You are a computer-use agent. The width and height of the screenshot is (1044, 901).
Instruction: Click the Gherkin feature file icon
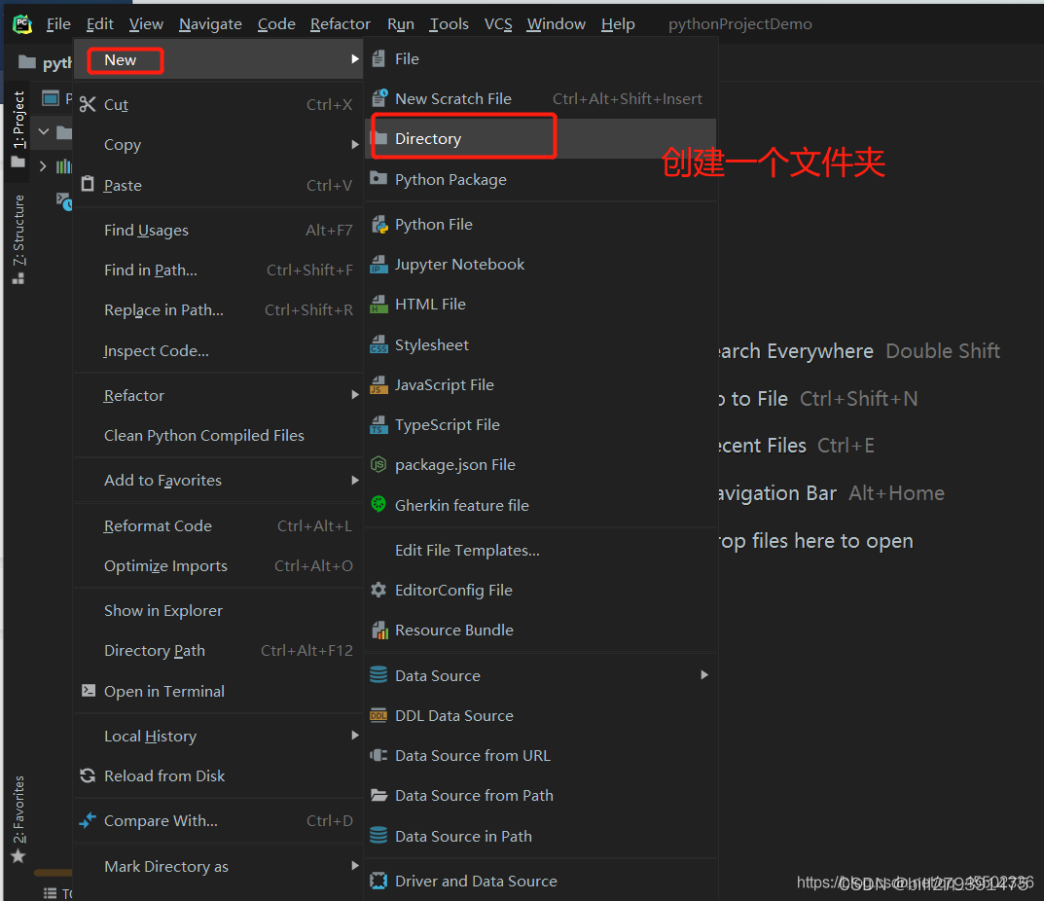(x=378, y=505)
